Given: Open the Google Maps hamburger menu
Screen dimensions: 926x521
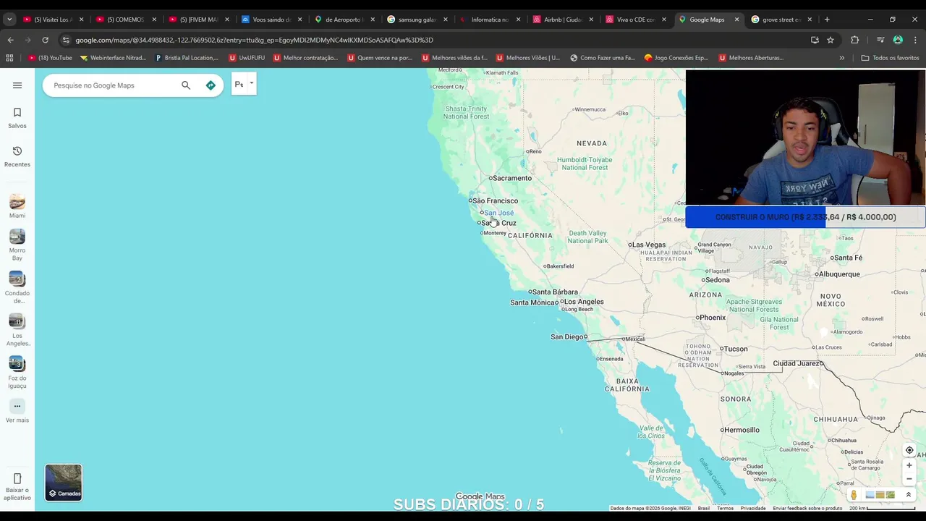Looking at the screenshot, I should point(17,85).
